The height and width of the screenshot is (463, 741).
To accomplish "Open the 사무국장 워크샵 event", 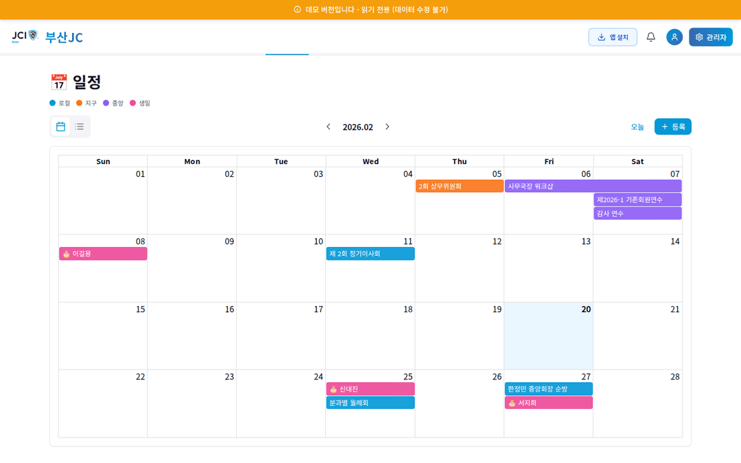I will tap(593, 186).
